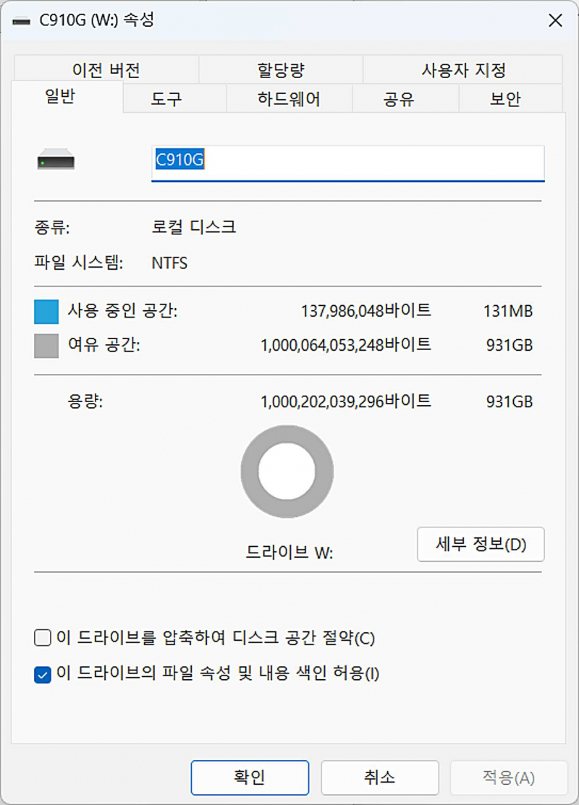Image resolution: width=579 pixels, height=805 pixels.
Task: Open the 보안 tab
Action: pyautogui.click(x=504, y=99)
